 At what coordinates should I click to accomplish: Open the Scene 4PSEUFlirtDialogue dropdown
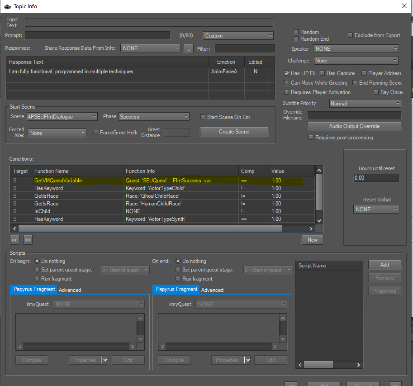[62, 116]
